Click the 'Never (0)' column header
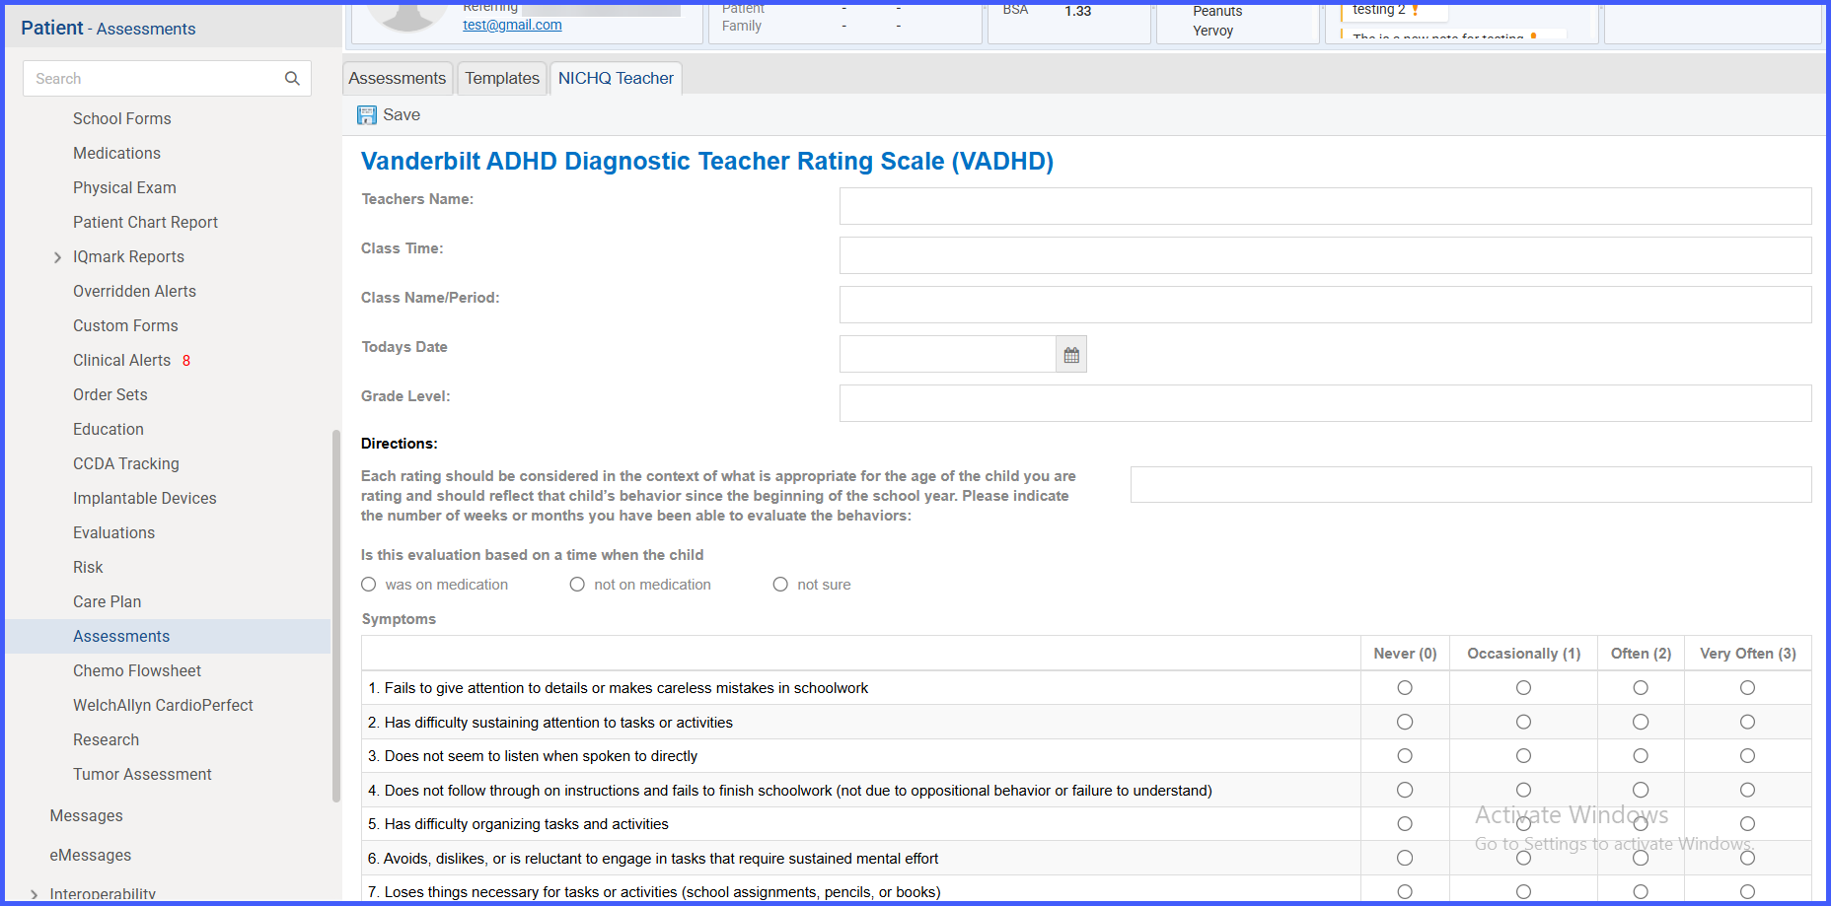Viewport: 1831px width, 906px height. click(x=1405, y=654)
